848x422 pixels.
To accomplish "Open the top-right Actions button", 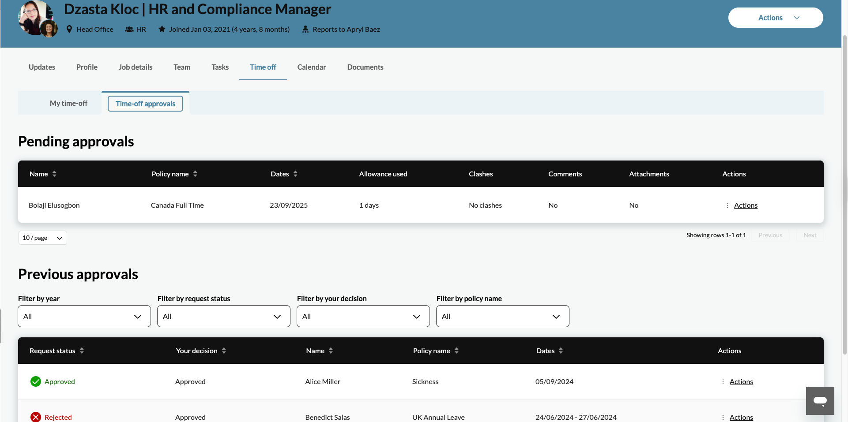I will (x=775, y=18).
